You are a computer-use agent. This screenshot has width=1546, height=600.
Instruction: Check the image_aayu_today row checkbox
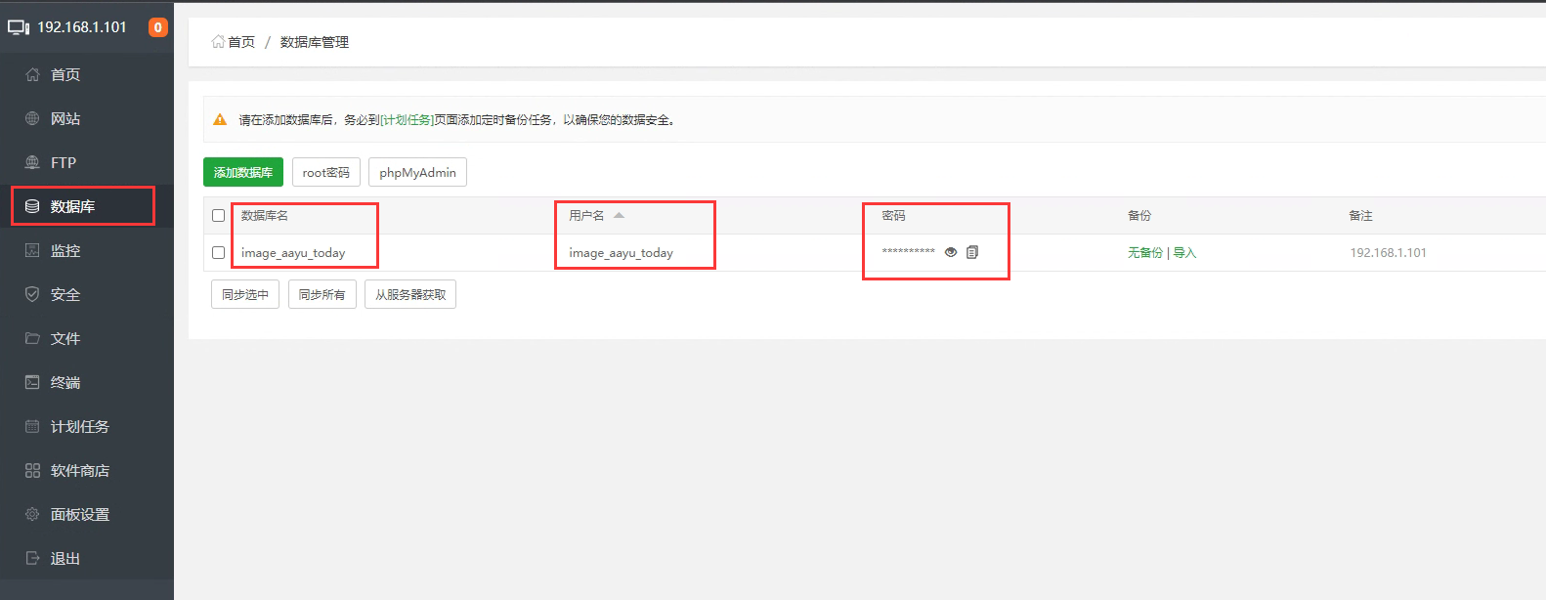219,253
